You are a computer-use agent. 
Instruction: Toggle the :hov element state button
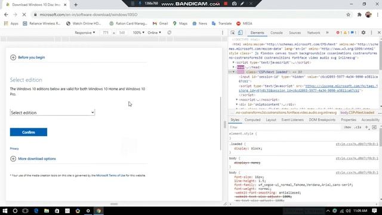tap(347, 127)
